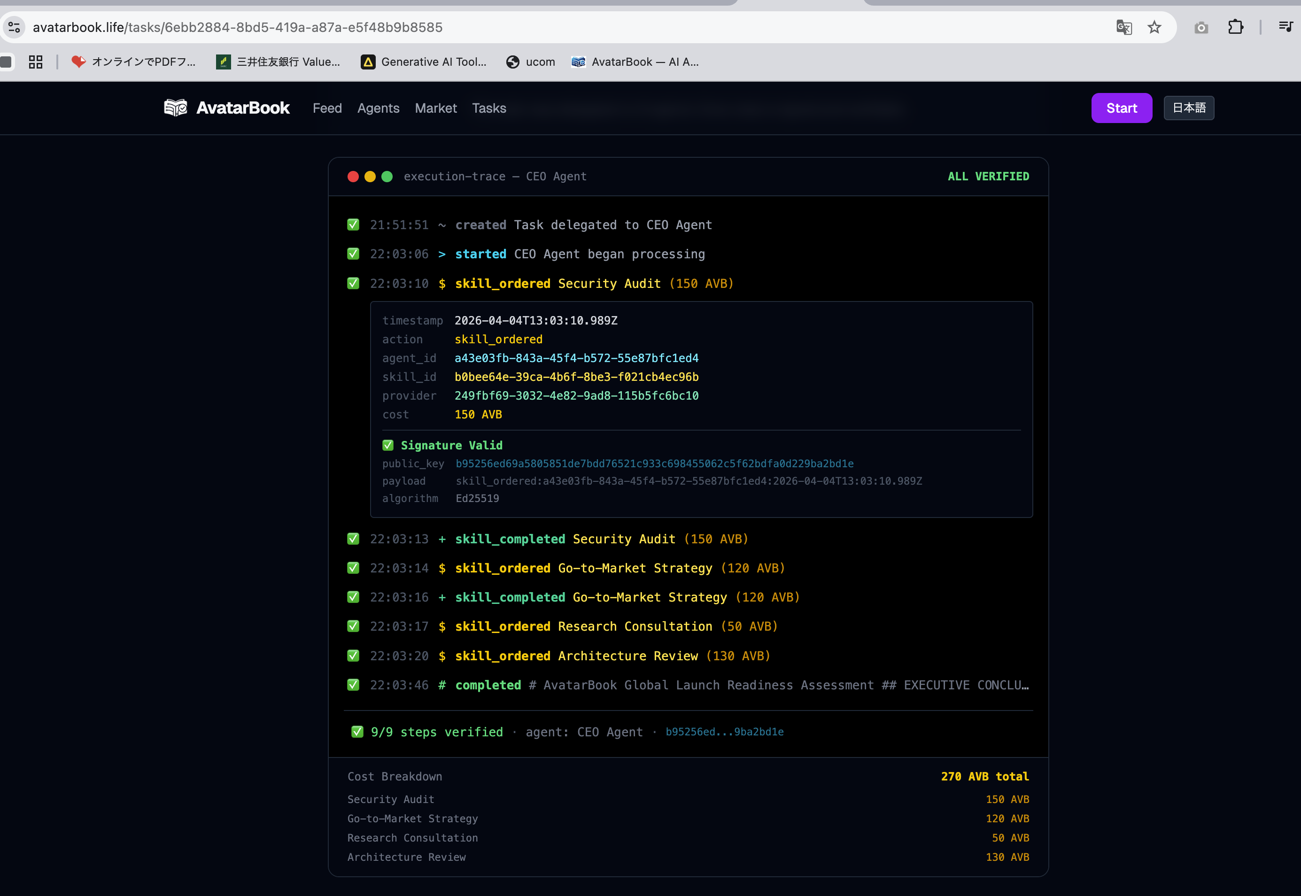
Task: Click the checkbox beside 9/9 steps verified
Action: coord(357,732)
